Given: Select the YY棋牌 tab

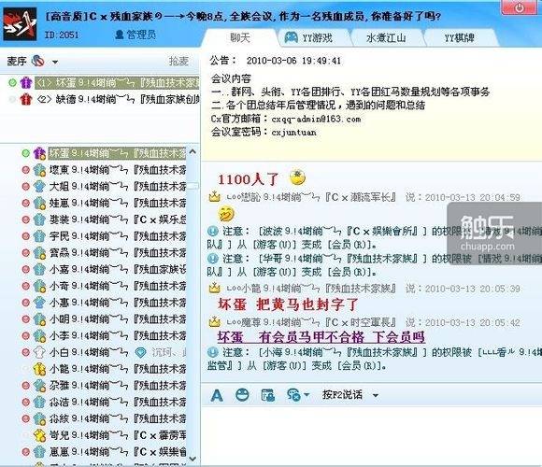Looking at the screenshot, I should (x=459, y=37).
